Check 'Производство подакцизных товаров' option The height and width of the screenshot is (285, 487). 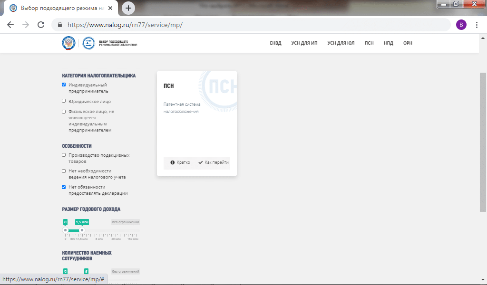click(x=64, y=155)
